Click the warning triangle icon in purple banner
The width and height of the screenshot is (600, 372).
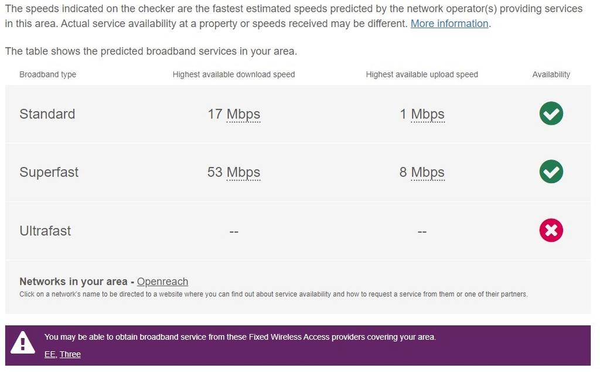point(23,342)
